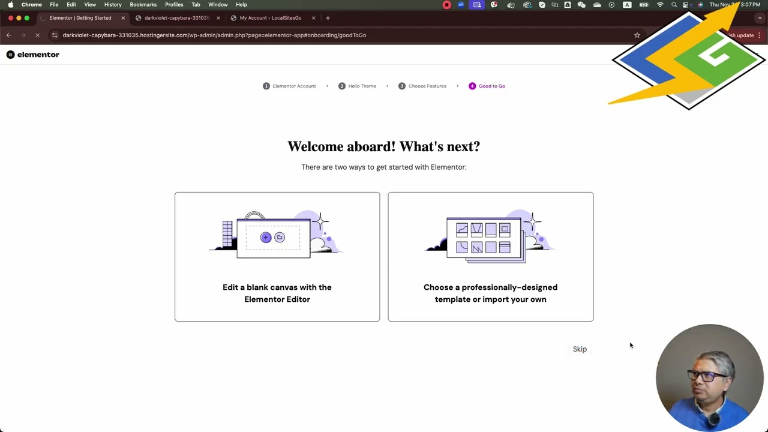Stop page loading with the X button

coord(37,35)
